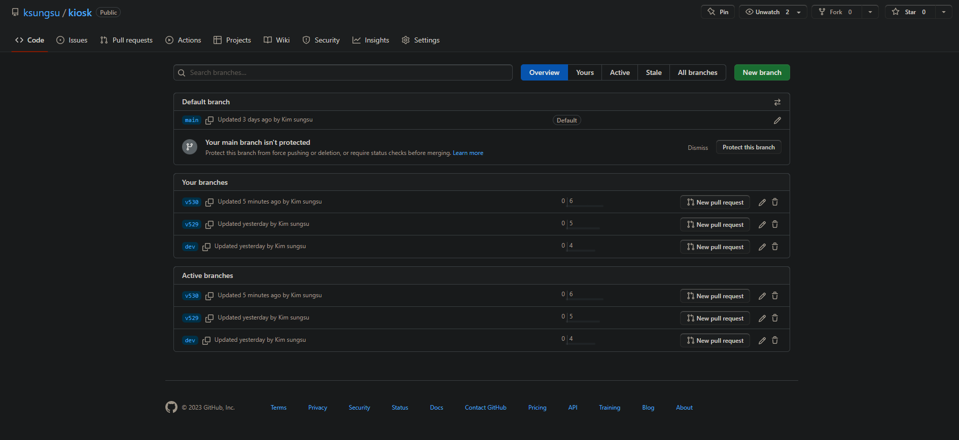Expand the Fork options arrow
Image resolution: width=959 pixels, height=440 pixels.
(x=870, y=12)
